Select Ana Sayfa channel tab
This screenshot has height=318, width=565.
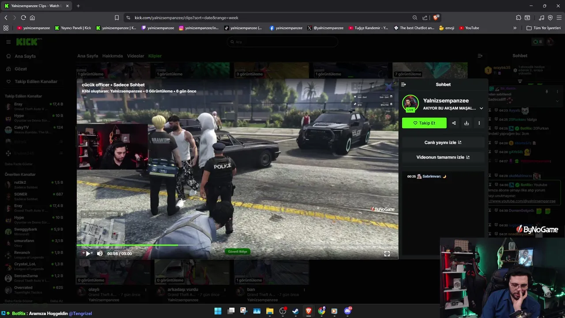click(x=87, y=56)
